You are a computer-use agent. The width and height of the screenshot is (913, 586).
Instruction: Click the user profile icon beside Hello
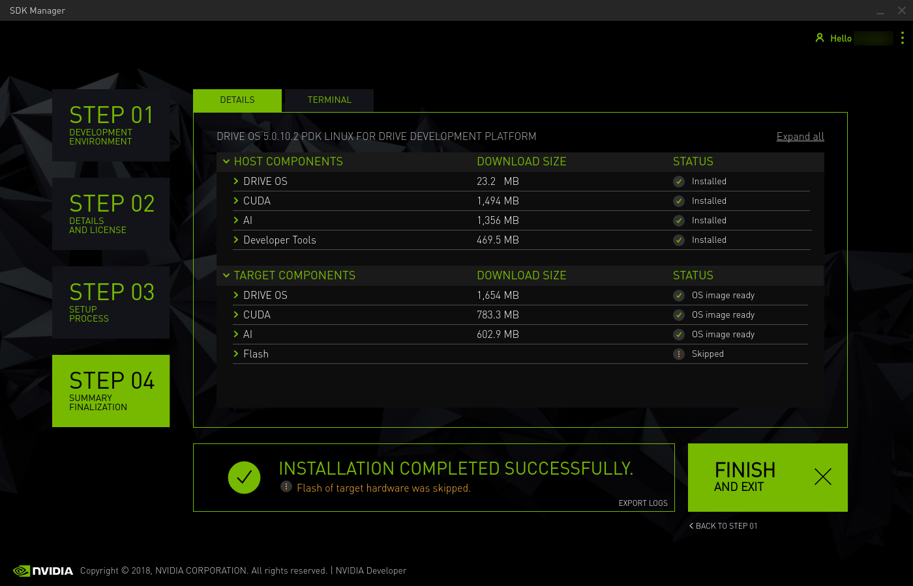[x=820, y=38]
